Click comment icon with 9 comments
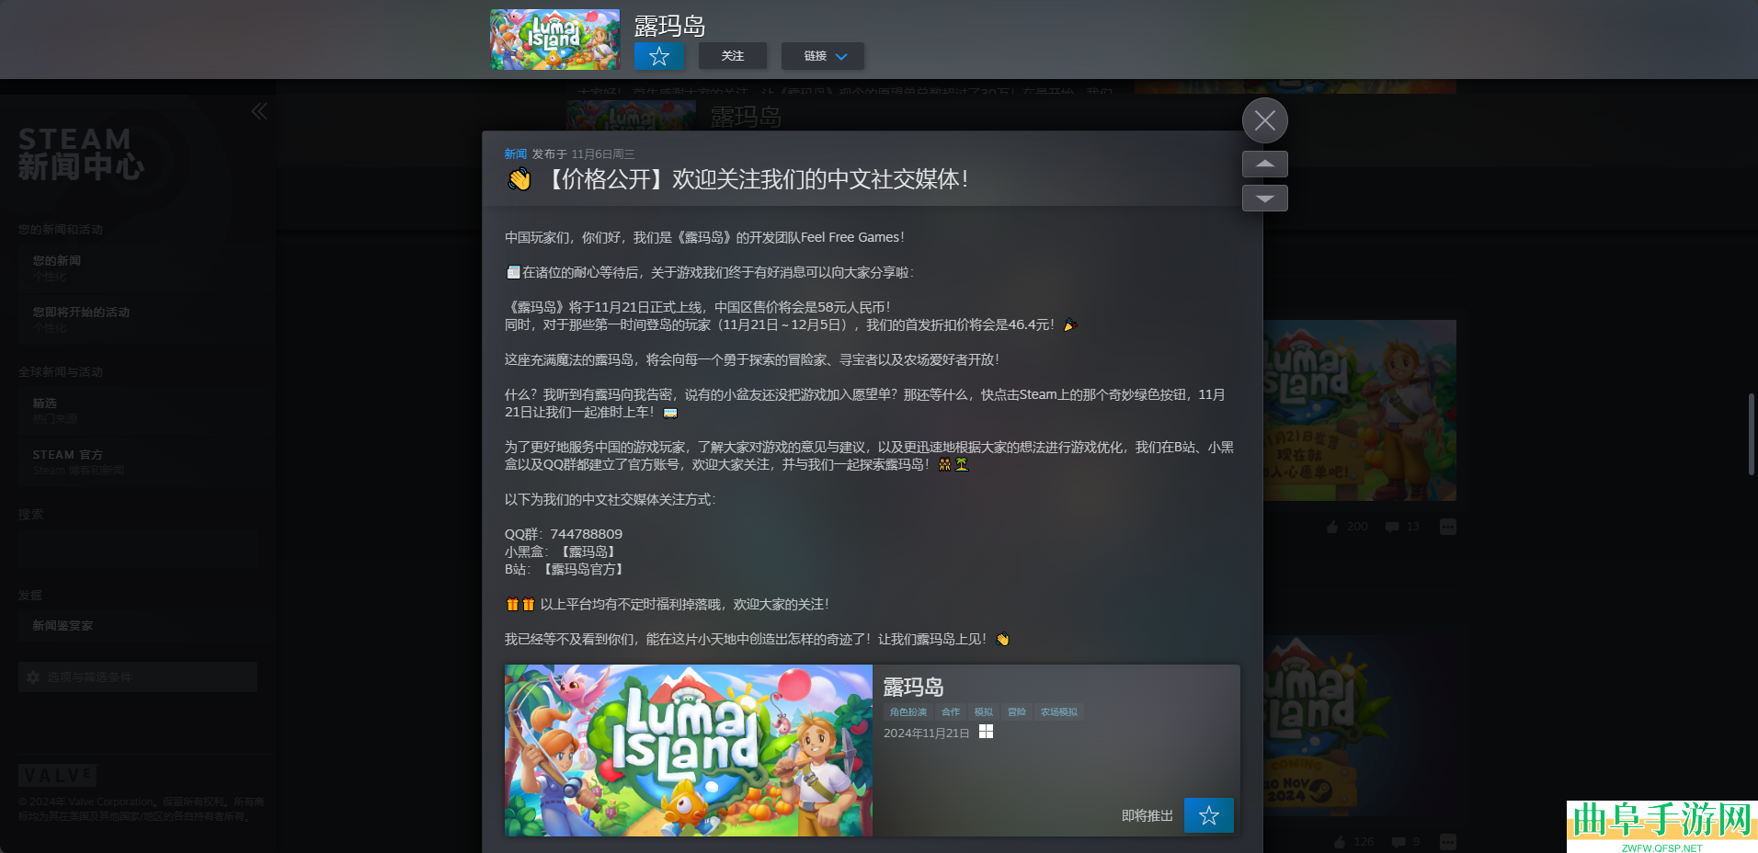Viewport: 1758px width, 853px height. point(1398,842)
